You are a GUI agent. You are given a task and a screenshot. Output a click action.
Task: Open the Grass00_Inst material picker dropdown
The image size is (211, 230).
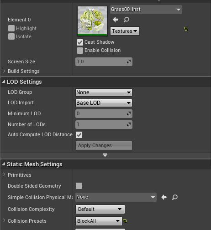pyautogui.click(x=146, y=10)
